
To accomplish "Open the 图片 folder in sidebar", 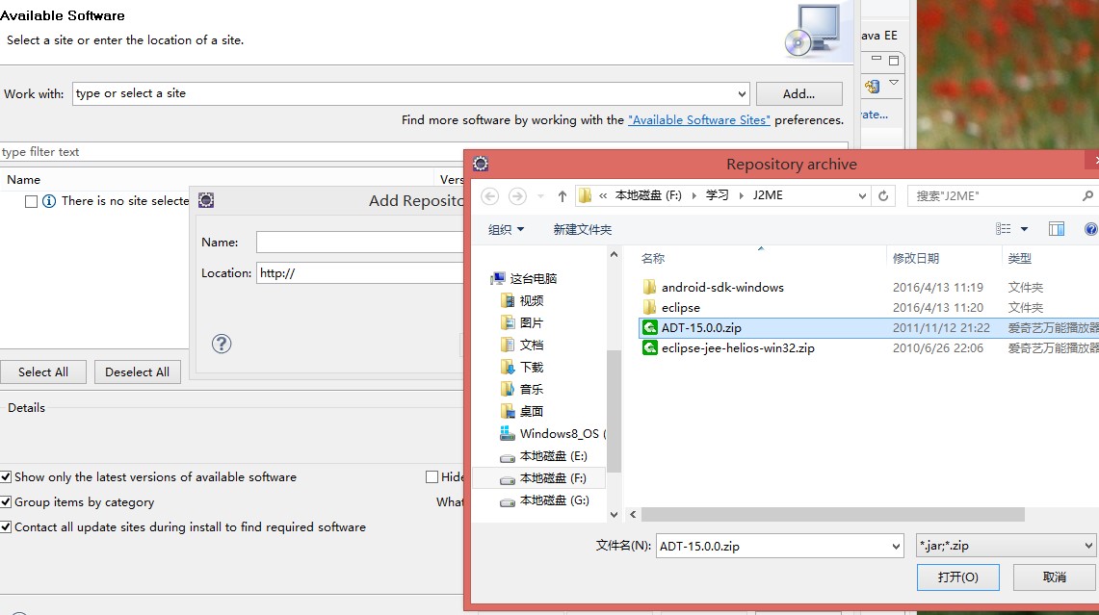I will point(522,323).
